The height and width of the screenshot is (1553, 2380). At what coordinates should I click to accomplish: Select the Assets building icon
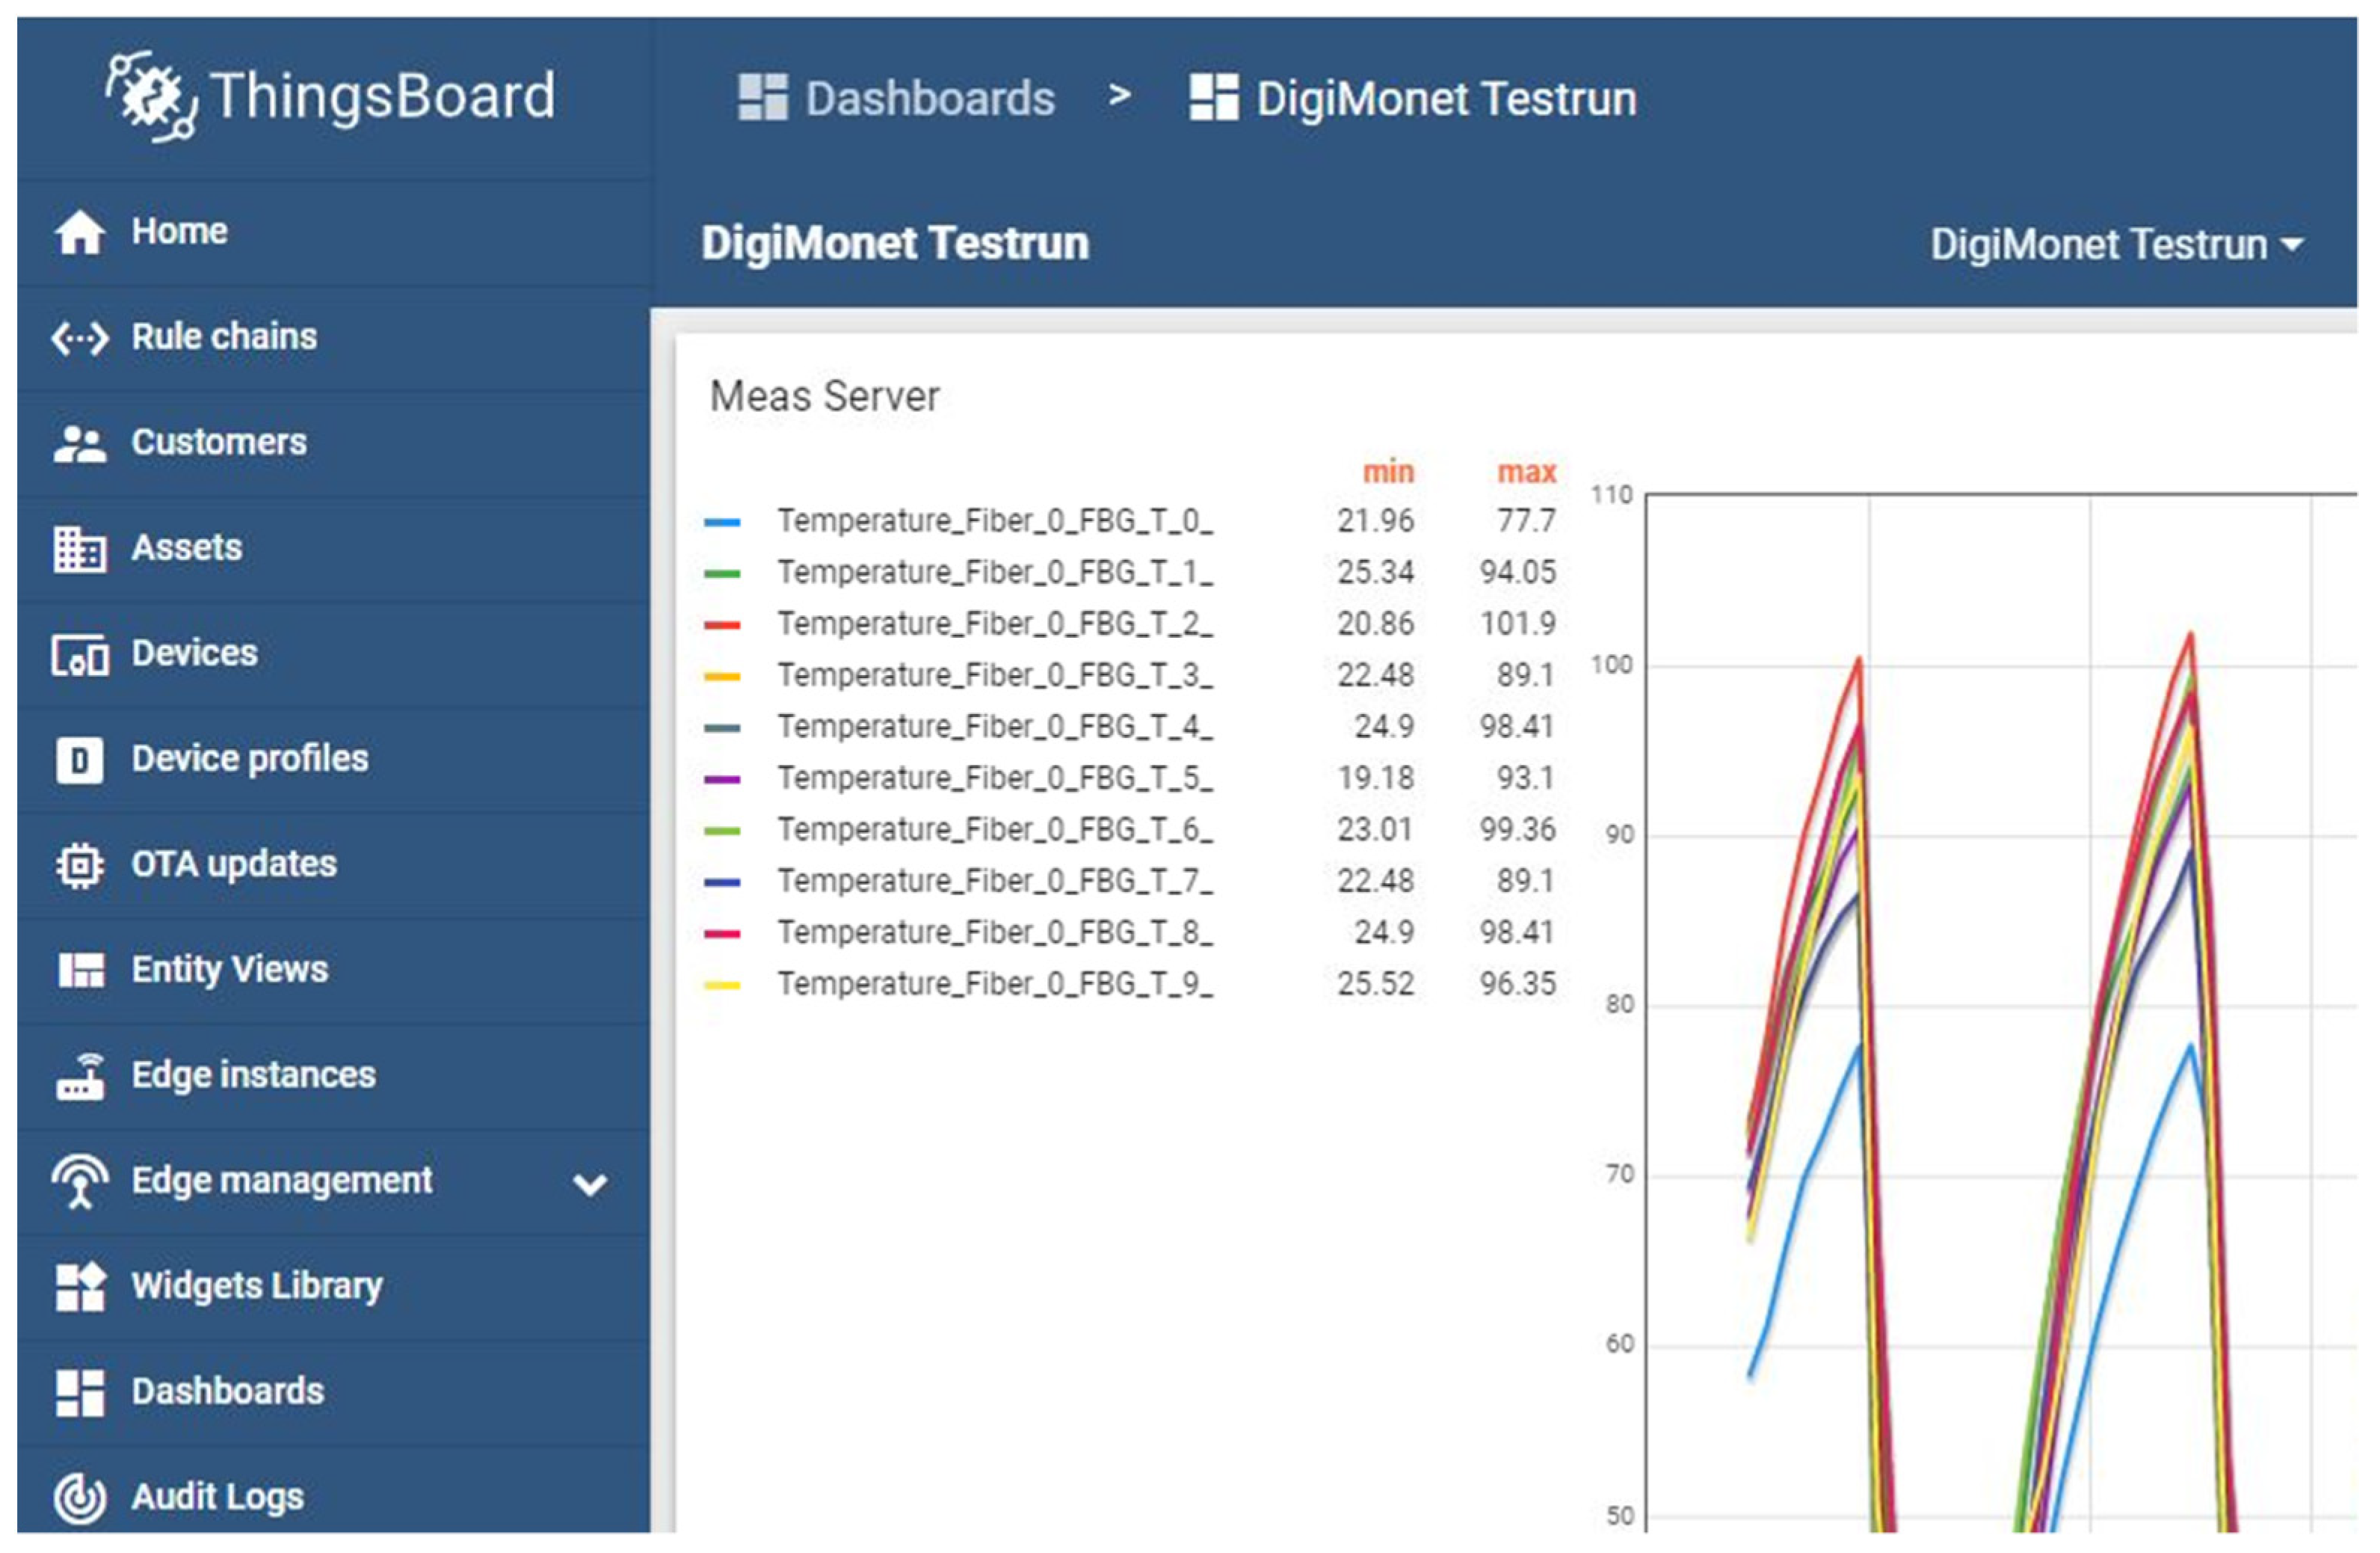tap(79, 549)
